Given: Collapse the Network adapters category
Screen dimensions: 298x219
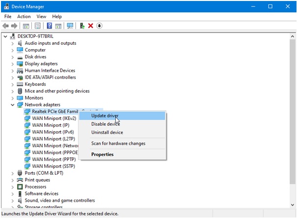Looking at the screenshot, I should pos(13,105).
